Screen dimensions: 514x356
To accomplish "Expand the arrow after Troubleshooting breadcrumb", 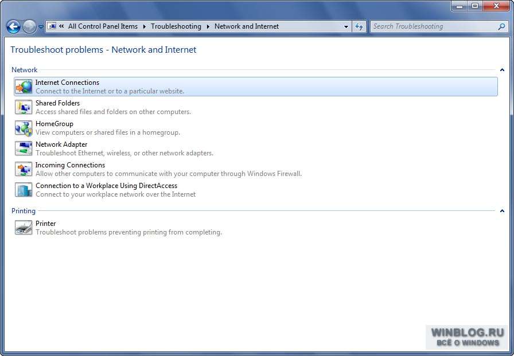I will click(x=208, y=26).
